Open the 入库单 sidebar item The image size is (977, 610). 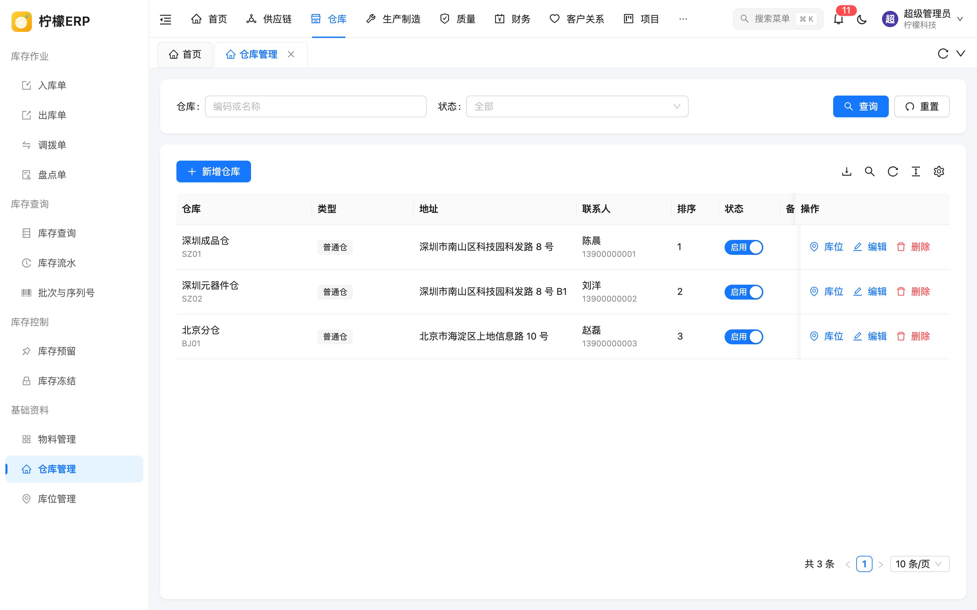pyautogui.click(x=74, y=85)
